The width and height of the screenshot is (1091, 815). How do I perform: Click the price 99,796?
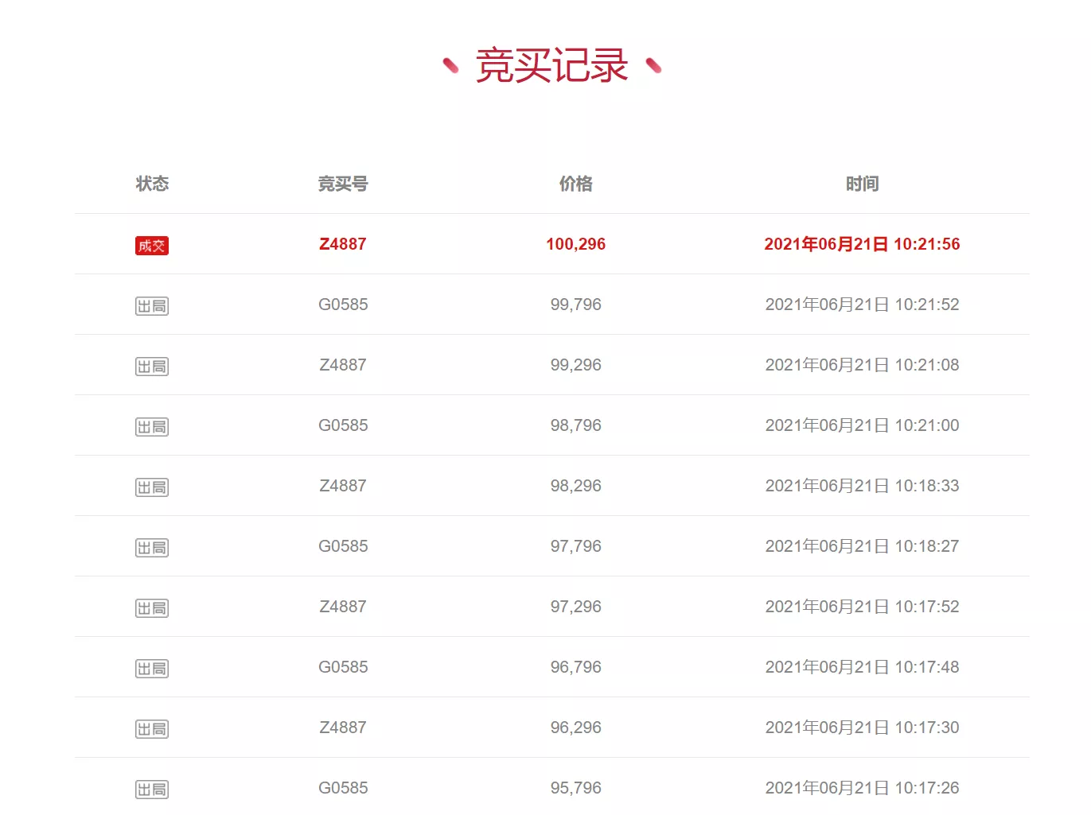576,305
